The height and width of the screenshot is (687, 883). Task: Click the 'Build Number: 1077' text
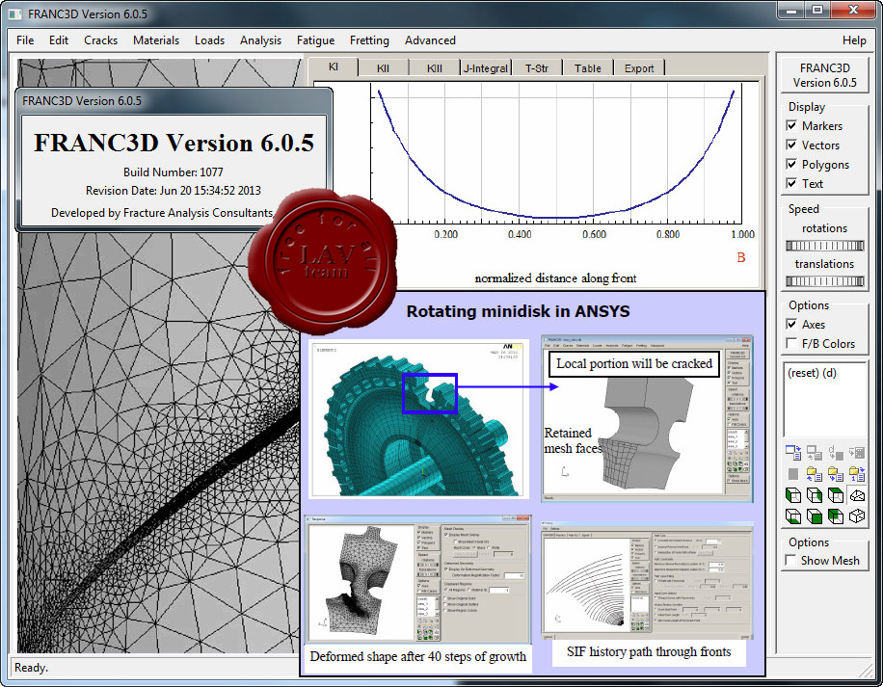(x=173, y=172)
